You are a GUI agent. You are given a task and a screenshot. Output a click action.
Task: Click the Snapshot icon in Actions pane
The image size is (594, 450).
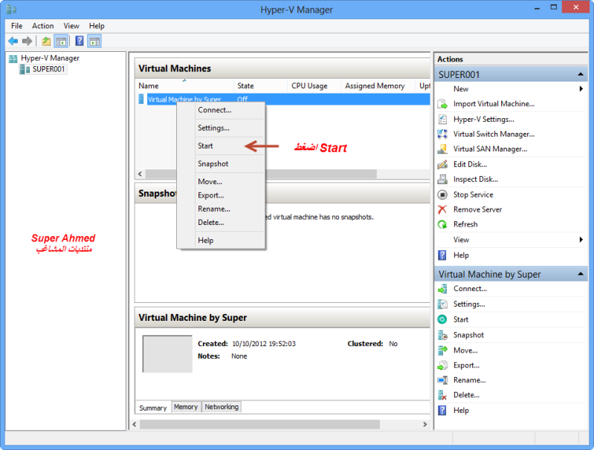(x=442, y=335)
